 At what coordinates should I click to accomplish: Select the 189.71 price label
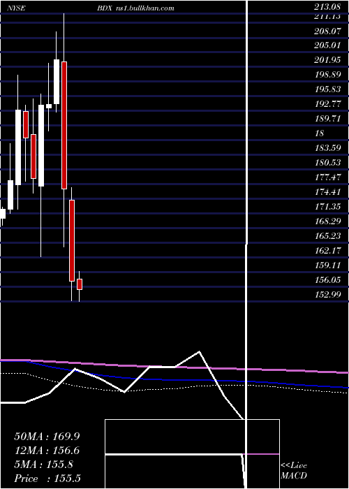pyautogui.click(x=327, y=119)
